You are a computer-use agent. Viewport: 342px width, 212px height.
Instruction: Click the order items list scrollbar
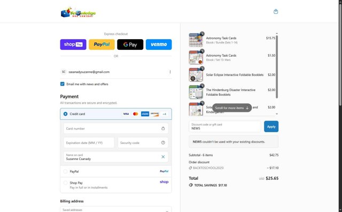(x=277, y=67)
